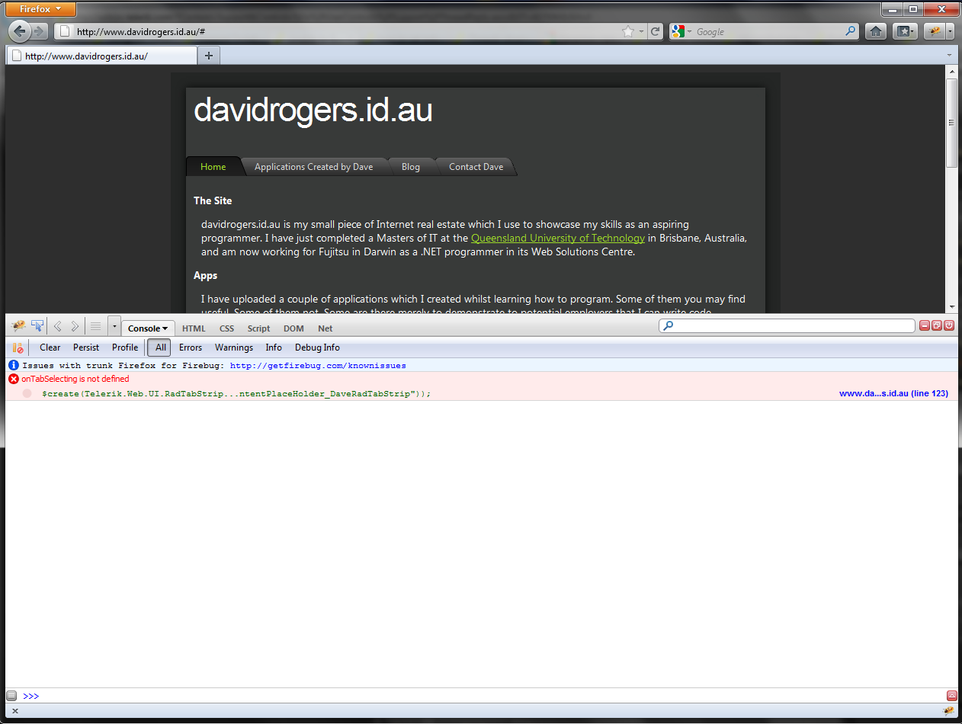Image resolution: width=962 pixels, height=724 pixels.
Task: Switch to the HTML tab in Firebug
Action: coord(194,328)
